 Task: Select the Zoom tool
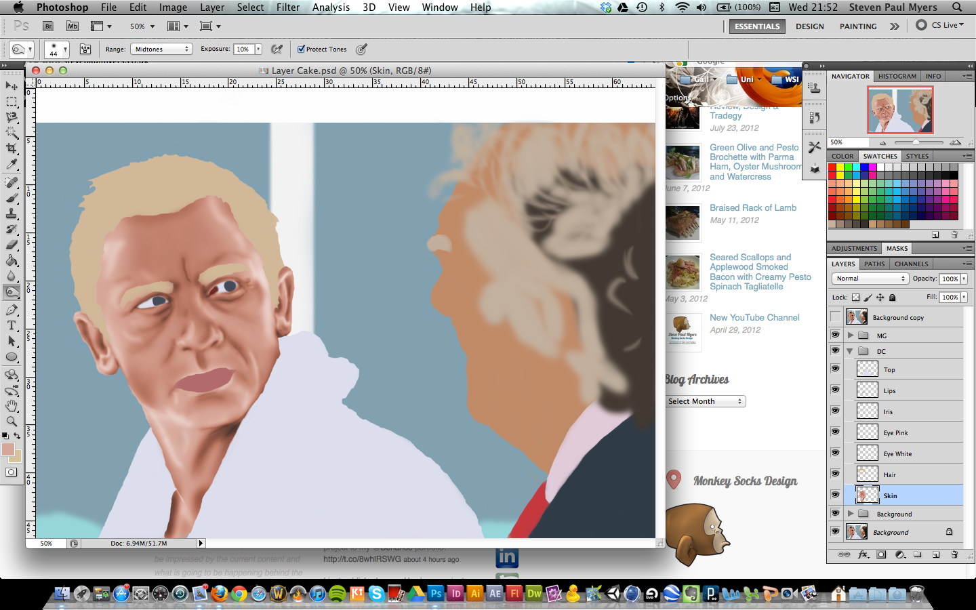[x=12, y=422]
